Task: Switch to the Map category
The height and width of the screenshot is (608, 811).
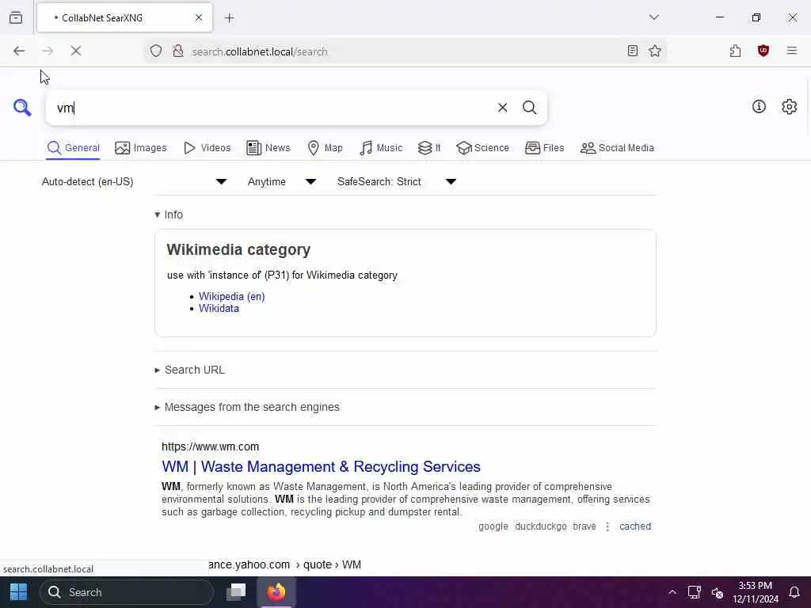Action: point(325,148)
